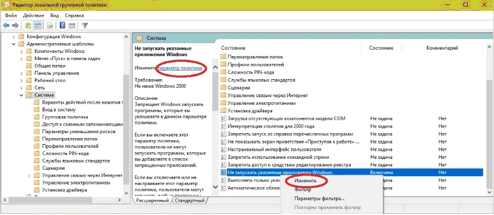494x215 pixels.
Task: Click the folder icon next to Компоненты Windows
Action: [29, 51]
